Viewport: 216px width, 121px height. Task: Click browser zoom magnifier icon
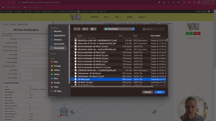[169, 2]
